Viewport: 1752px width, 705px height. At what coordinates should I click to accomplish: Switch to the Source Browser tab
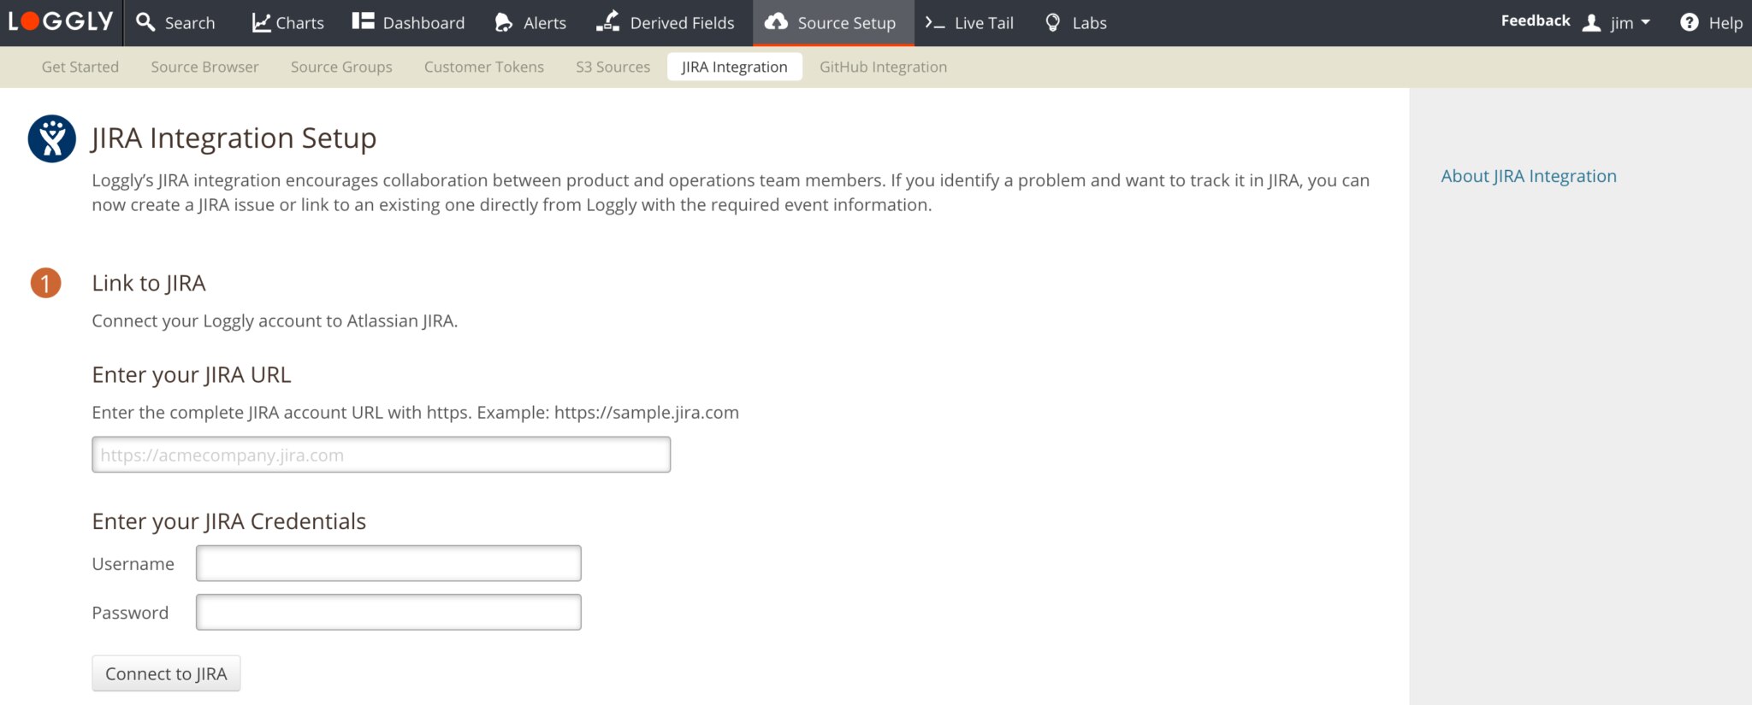(x=204, y=67)
